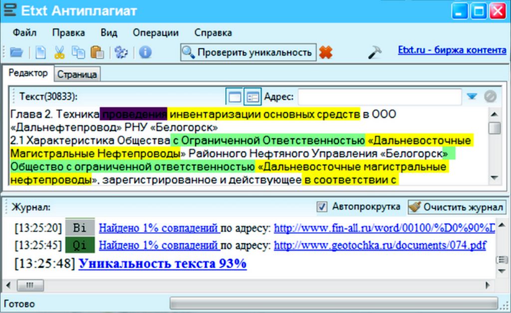Click the Qi search engine badge
The image size is (511, 313).
tap(80, 245)
